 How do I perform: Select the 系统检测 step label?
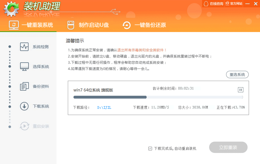[41, 47]
